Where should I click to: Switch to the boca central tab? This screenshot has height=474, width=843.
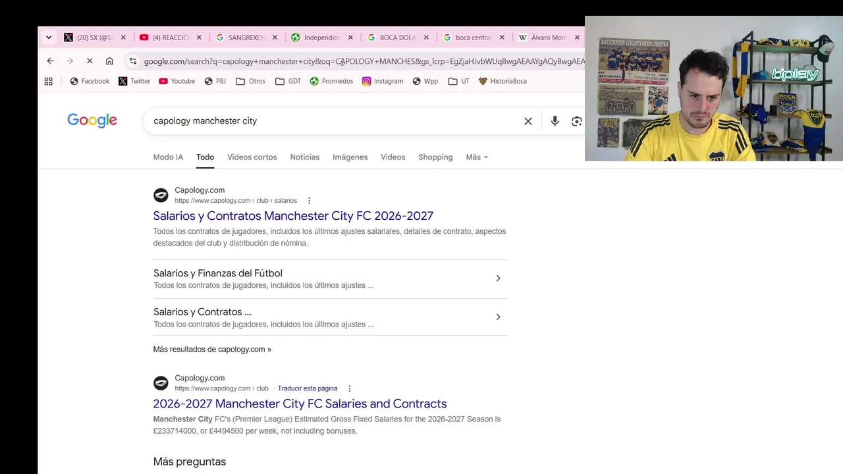(x=467, y=38)
